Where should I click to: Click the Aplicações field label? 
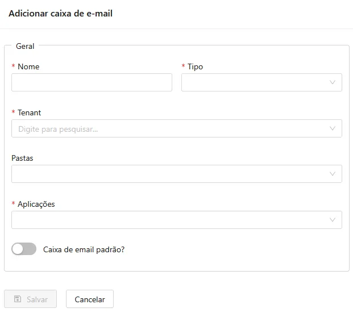click(x=36, y=204)
